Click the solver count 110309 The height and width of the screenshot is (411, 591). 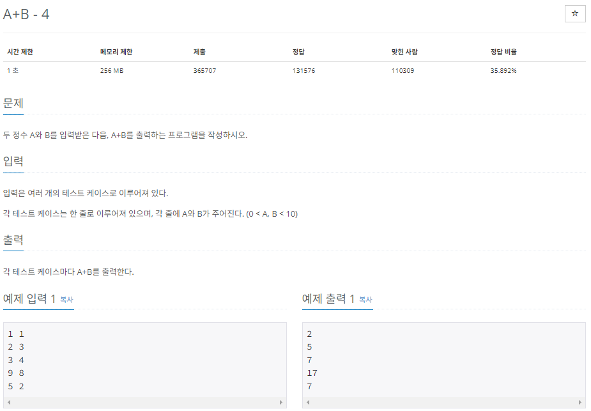click(x=403, y=70)
